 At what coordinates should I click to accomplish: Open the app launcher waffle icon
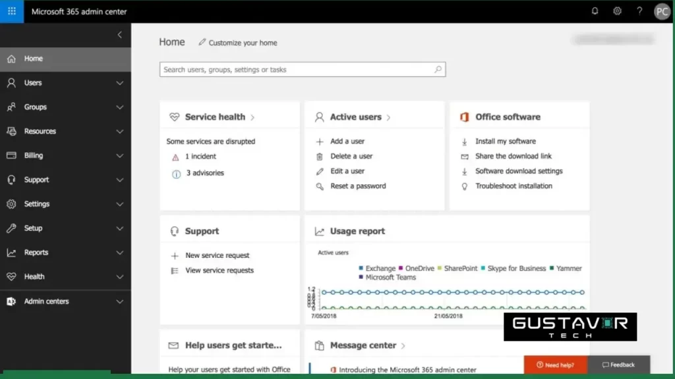point(12,11)
